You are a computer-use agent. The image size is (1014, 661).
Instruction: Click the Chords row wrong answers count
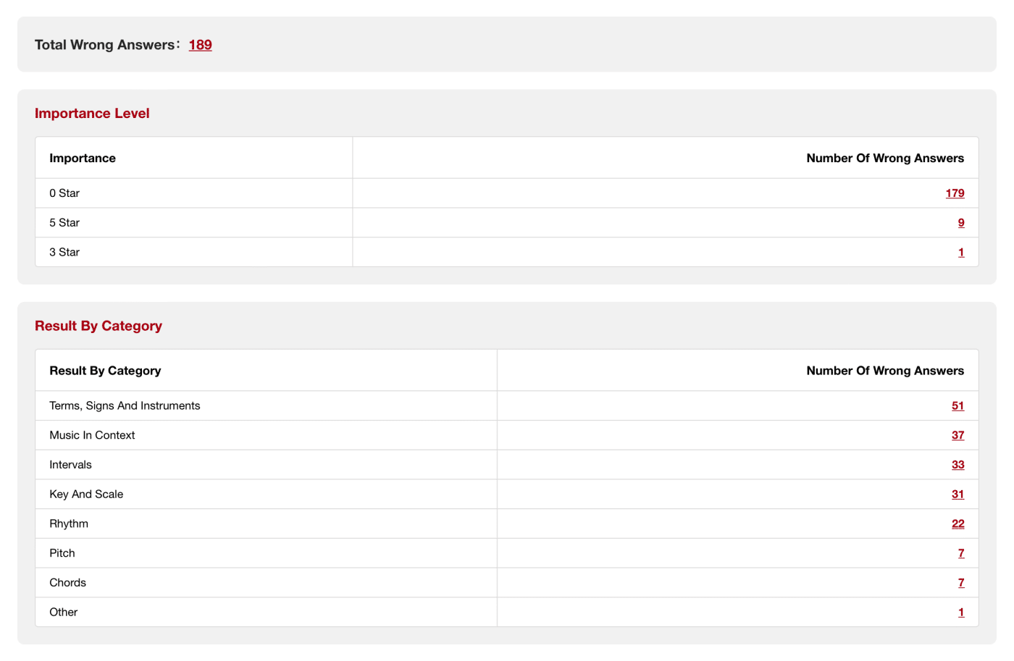click(x=960, y=583)
